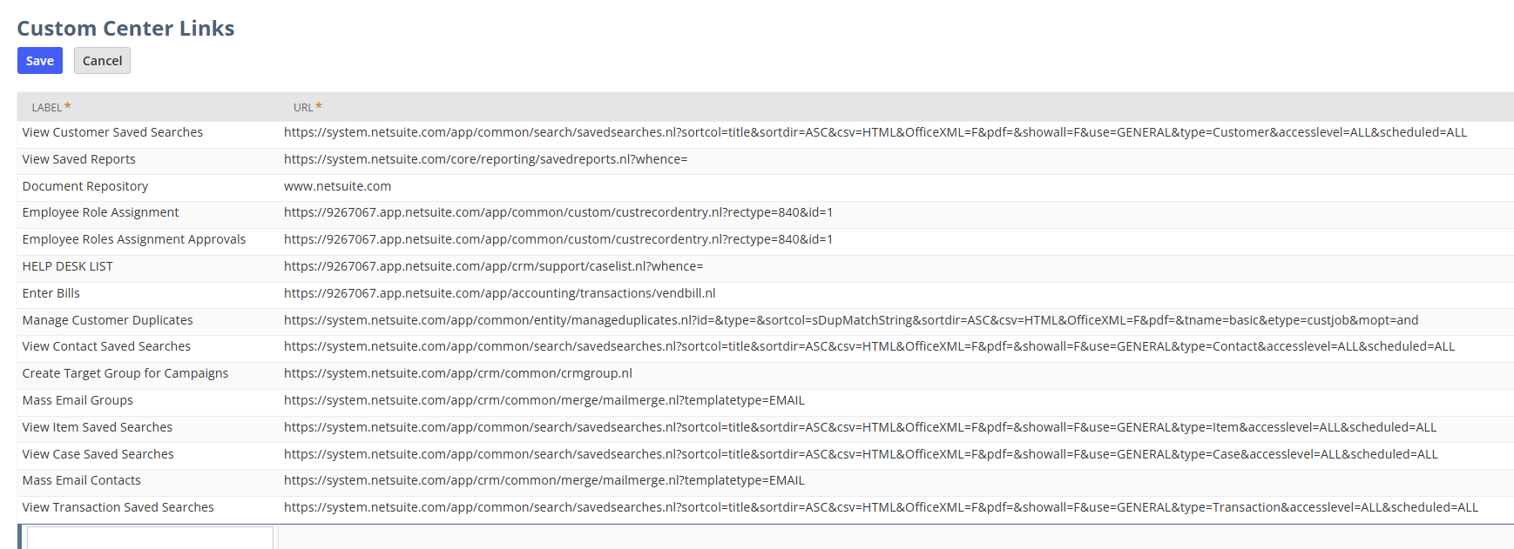Select the View Customer Saved Searches label
Image resolution: width=1514 pixels, height=549 pixels.
tap(112, 133)
